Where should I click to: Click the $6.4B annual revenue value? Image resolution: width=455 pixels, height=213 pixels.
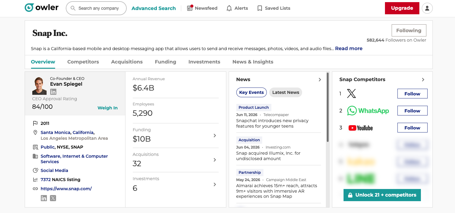(x=143, y=88)
